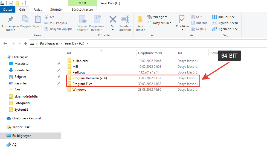Select the Program Files folder
Image resolution: width=267 pixels, height=153 pixels.
[82, 84]
